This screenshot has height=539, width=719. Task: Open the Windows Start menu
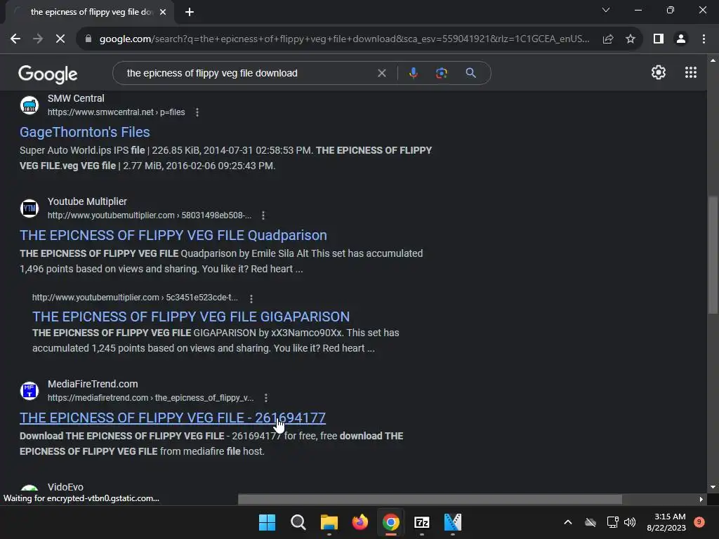click(268, 522)
